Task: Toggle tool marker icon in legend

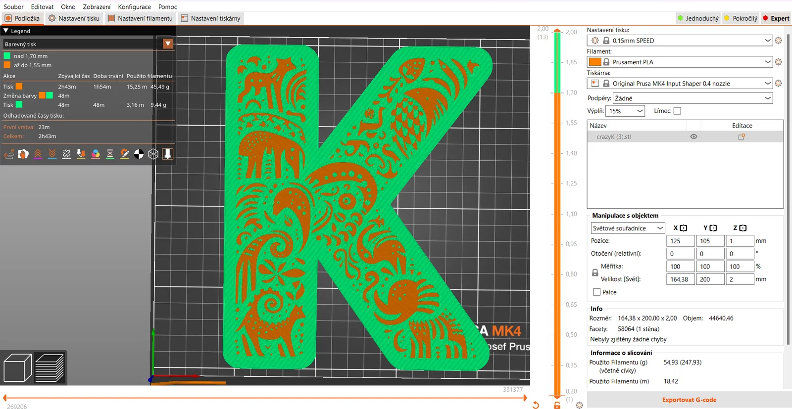Action: [168, 154]
